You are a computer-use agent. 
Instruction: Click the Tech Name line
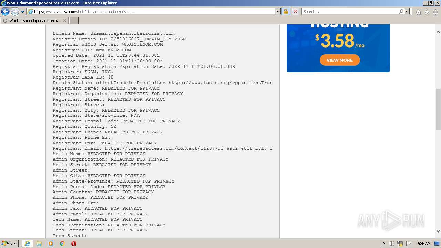click(x=98, y=219)
